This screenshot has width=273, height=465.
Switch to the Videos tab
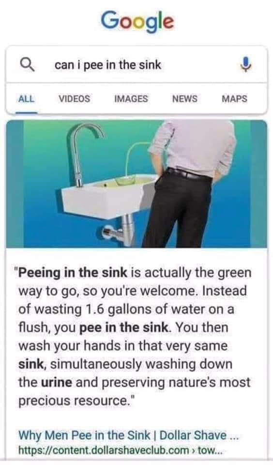click(74, 98)
